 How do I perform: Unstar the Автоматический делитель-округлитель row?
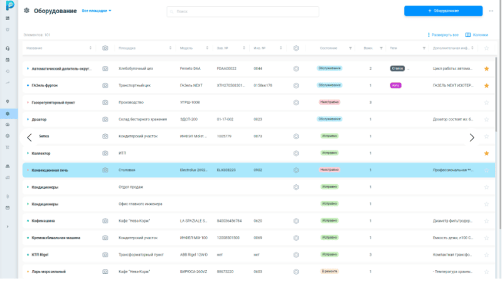click(486, 68)
